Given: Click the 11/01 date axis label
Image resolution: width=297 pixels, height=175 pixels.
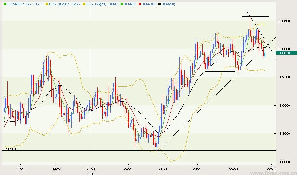Looking at the screenshot, I should click(x=20, y=168).
